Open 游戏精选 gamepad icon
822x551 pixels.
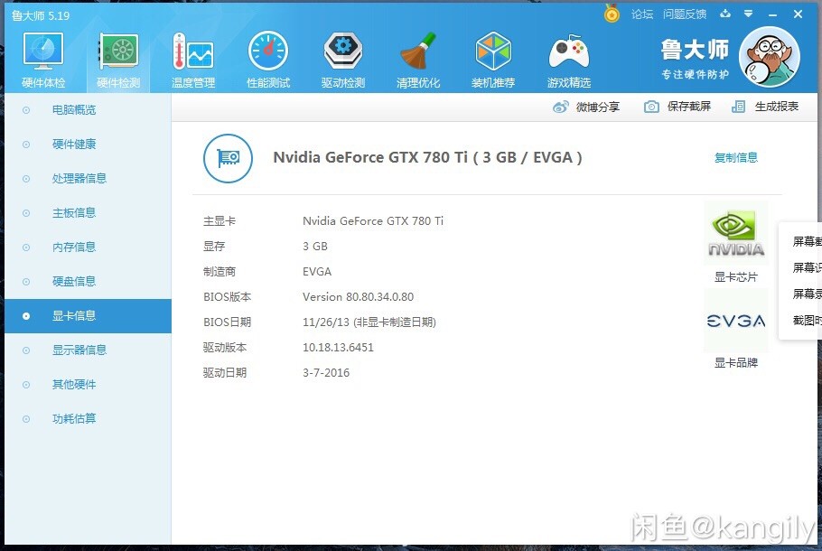point(569,51)
